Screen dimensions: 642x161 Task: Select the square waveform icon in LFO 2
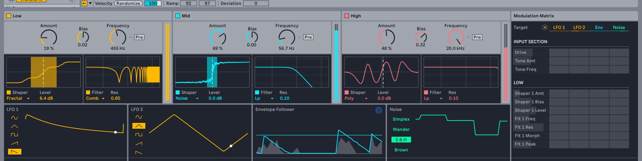139,135
